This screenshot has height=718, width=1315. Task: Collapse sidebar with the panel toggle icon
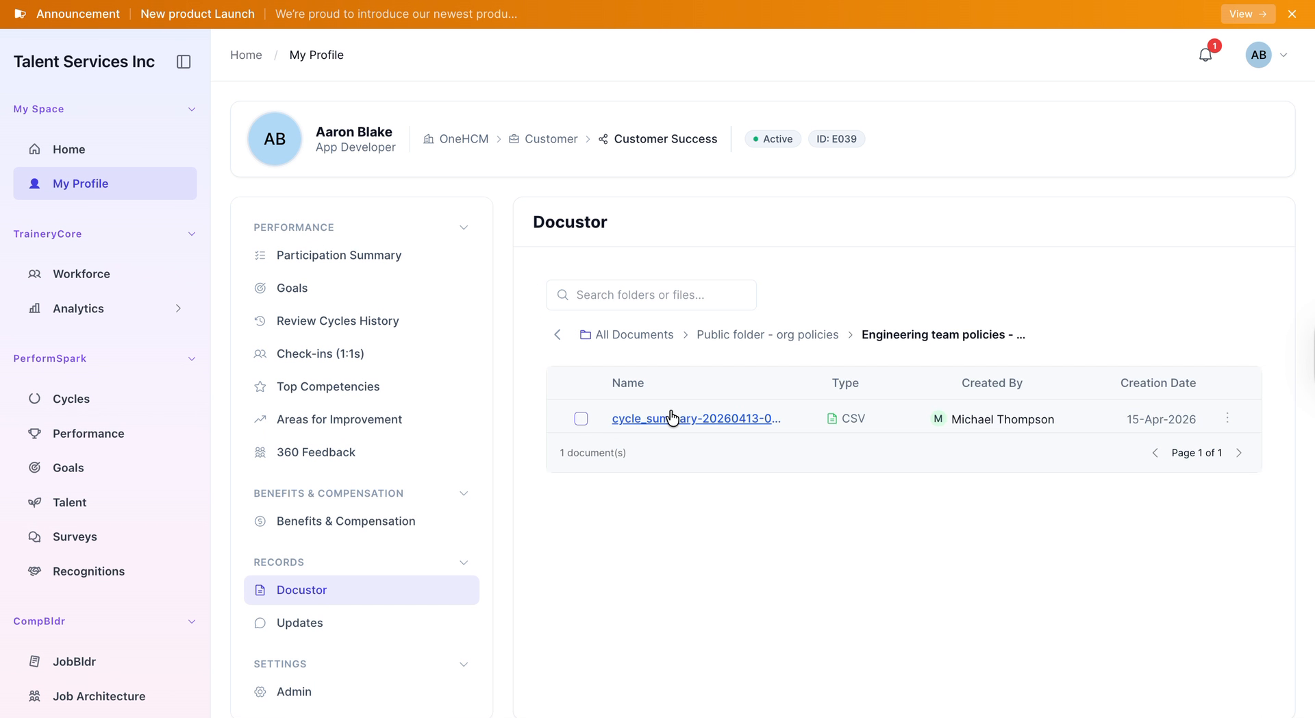pyautogui.click(x=184, y=62)
